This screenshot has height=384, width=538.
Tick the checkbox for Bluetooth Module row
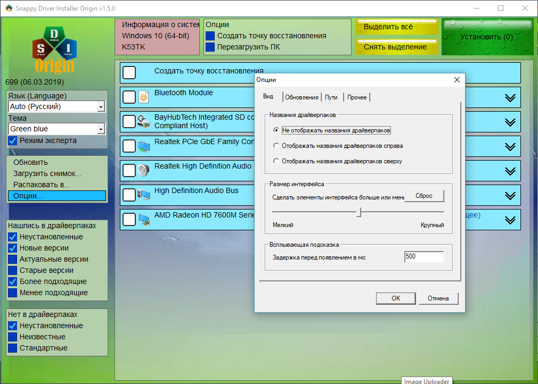point(129,97)
